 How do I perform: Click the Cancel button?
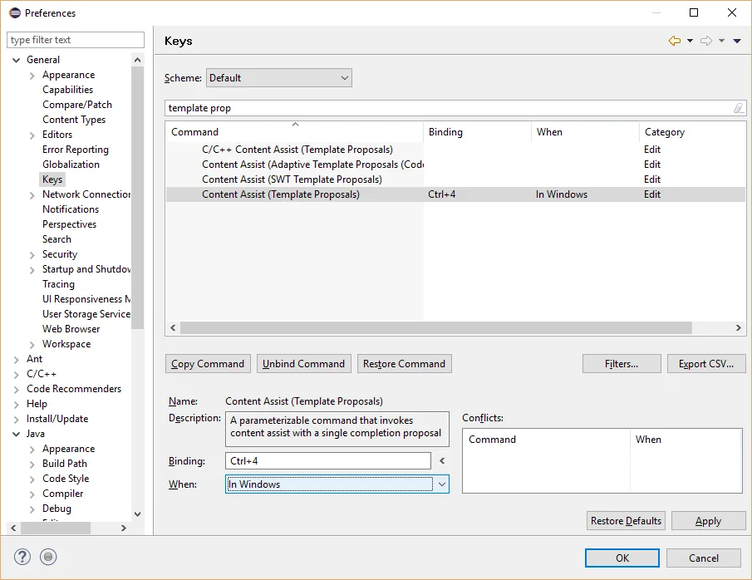pos(704,558)
